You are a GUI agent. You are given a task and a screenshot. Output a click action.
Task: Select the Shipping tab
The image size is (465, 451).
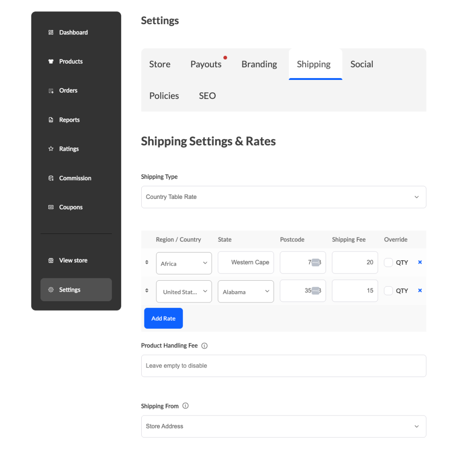pos(315,64)
